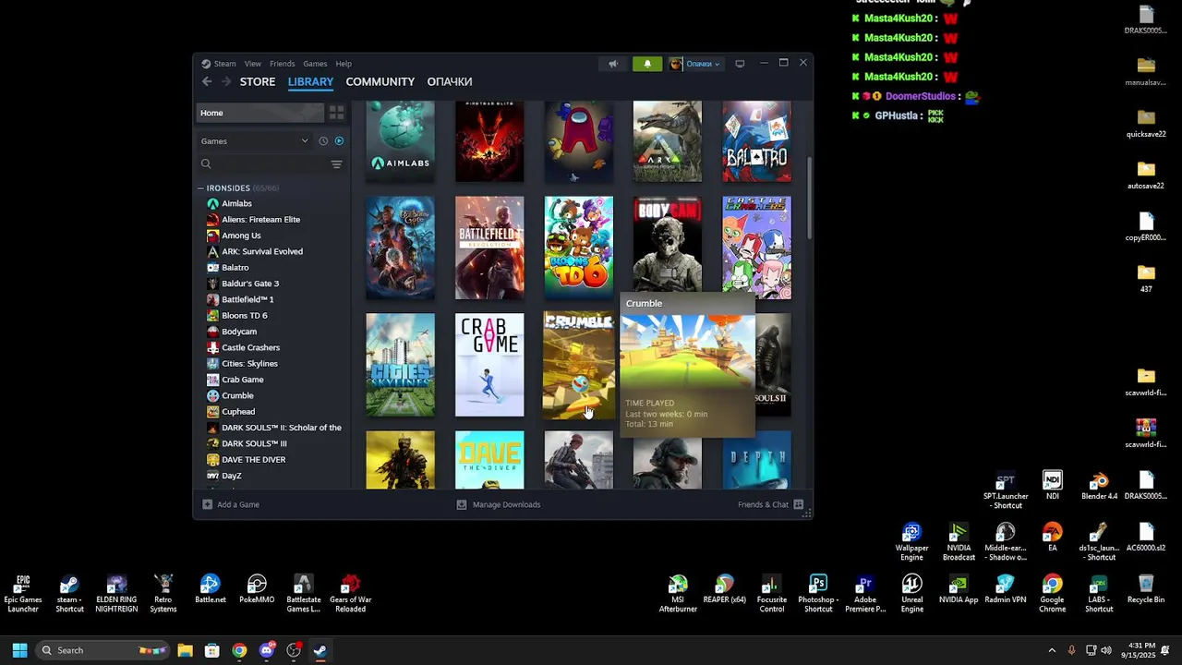The image size is (1182, 665).
Task: Go forward with the Steam forward arrow
Action: click(x=226, y=82)
